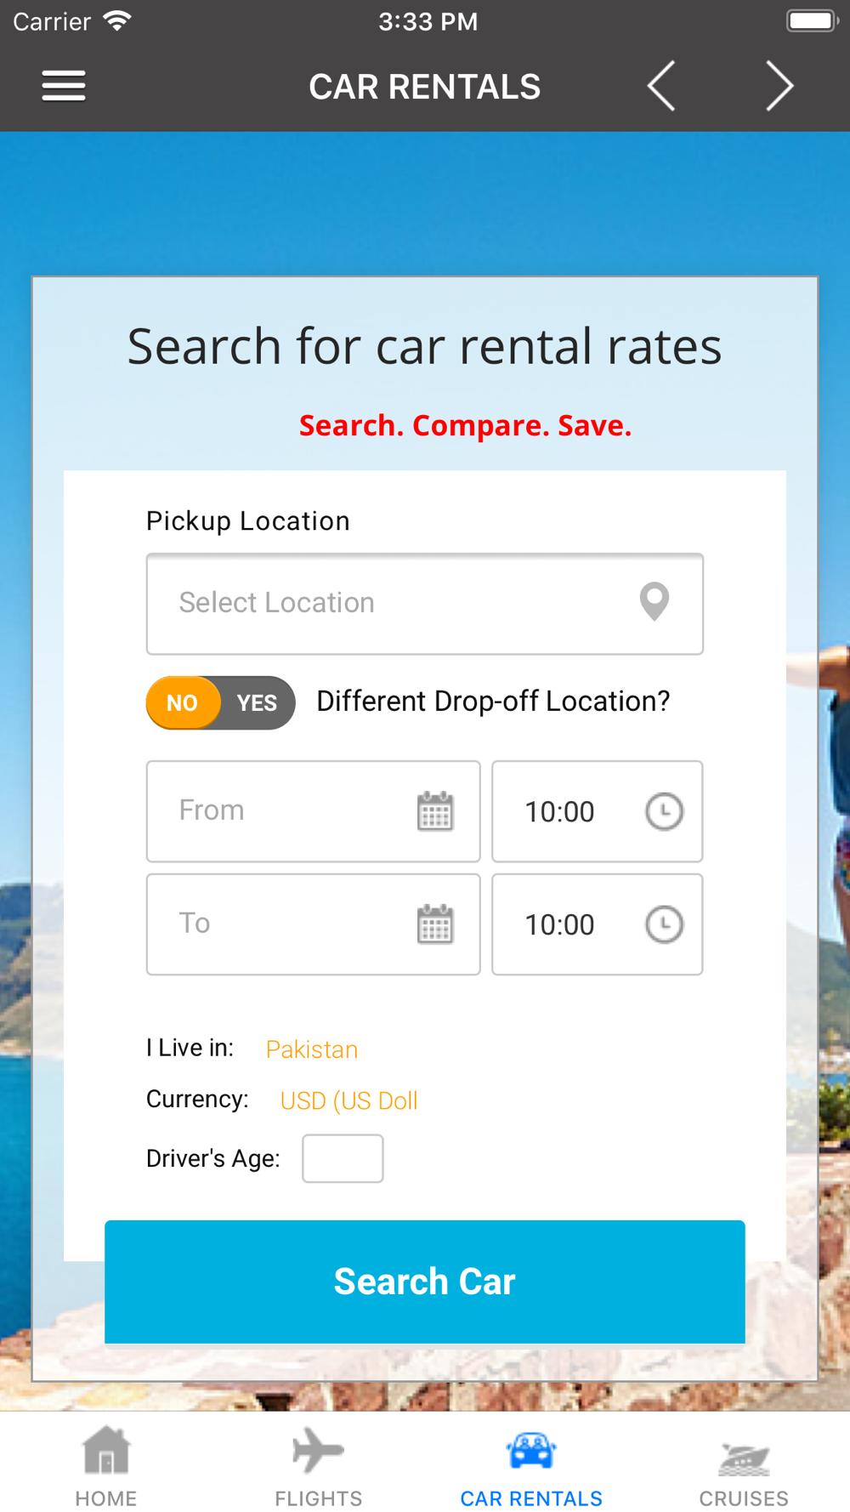Open the To date calendar icon

[x=435, y=924]
